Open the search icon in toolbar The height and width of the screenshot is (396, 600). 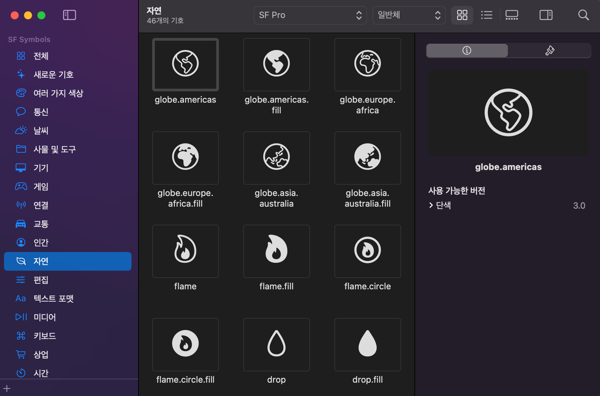point(583,15)
